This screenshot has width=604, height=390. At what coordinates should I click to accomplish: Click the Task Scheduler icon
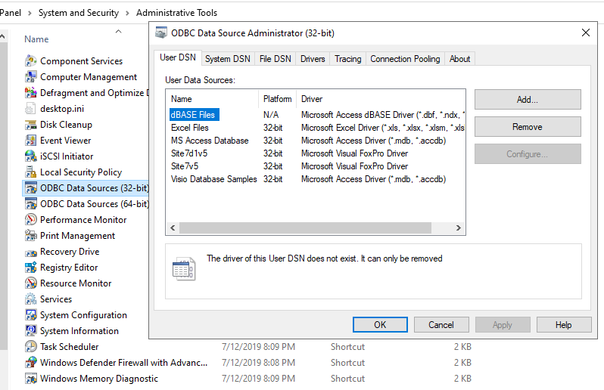[x=30, y=347]
